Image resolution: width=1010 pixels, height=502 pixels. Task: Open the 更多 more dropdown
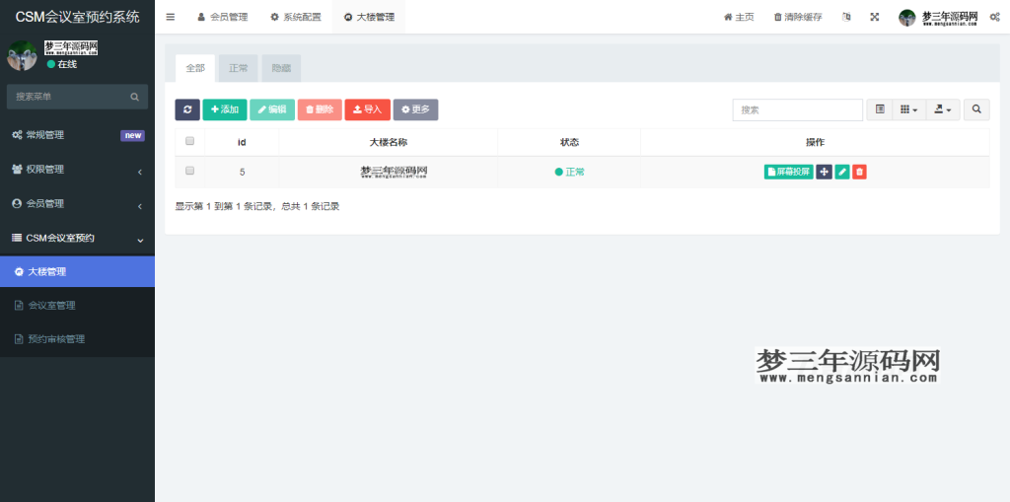tap(415, 109)
